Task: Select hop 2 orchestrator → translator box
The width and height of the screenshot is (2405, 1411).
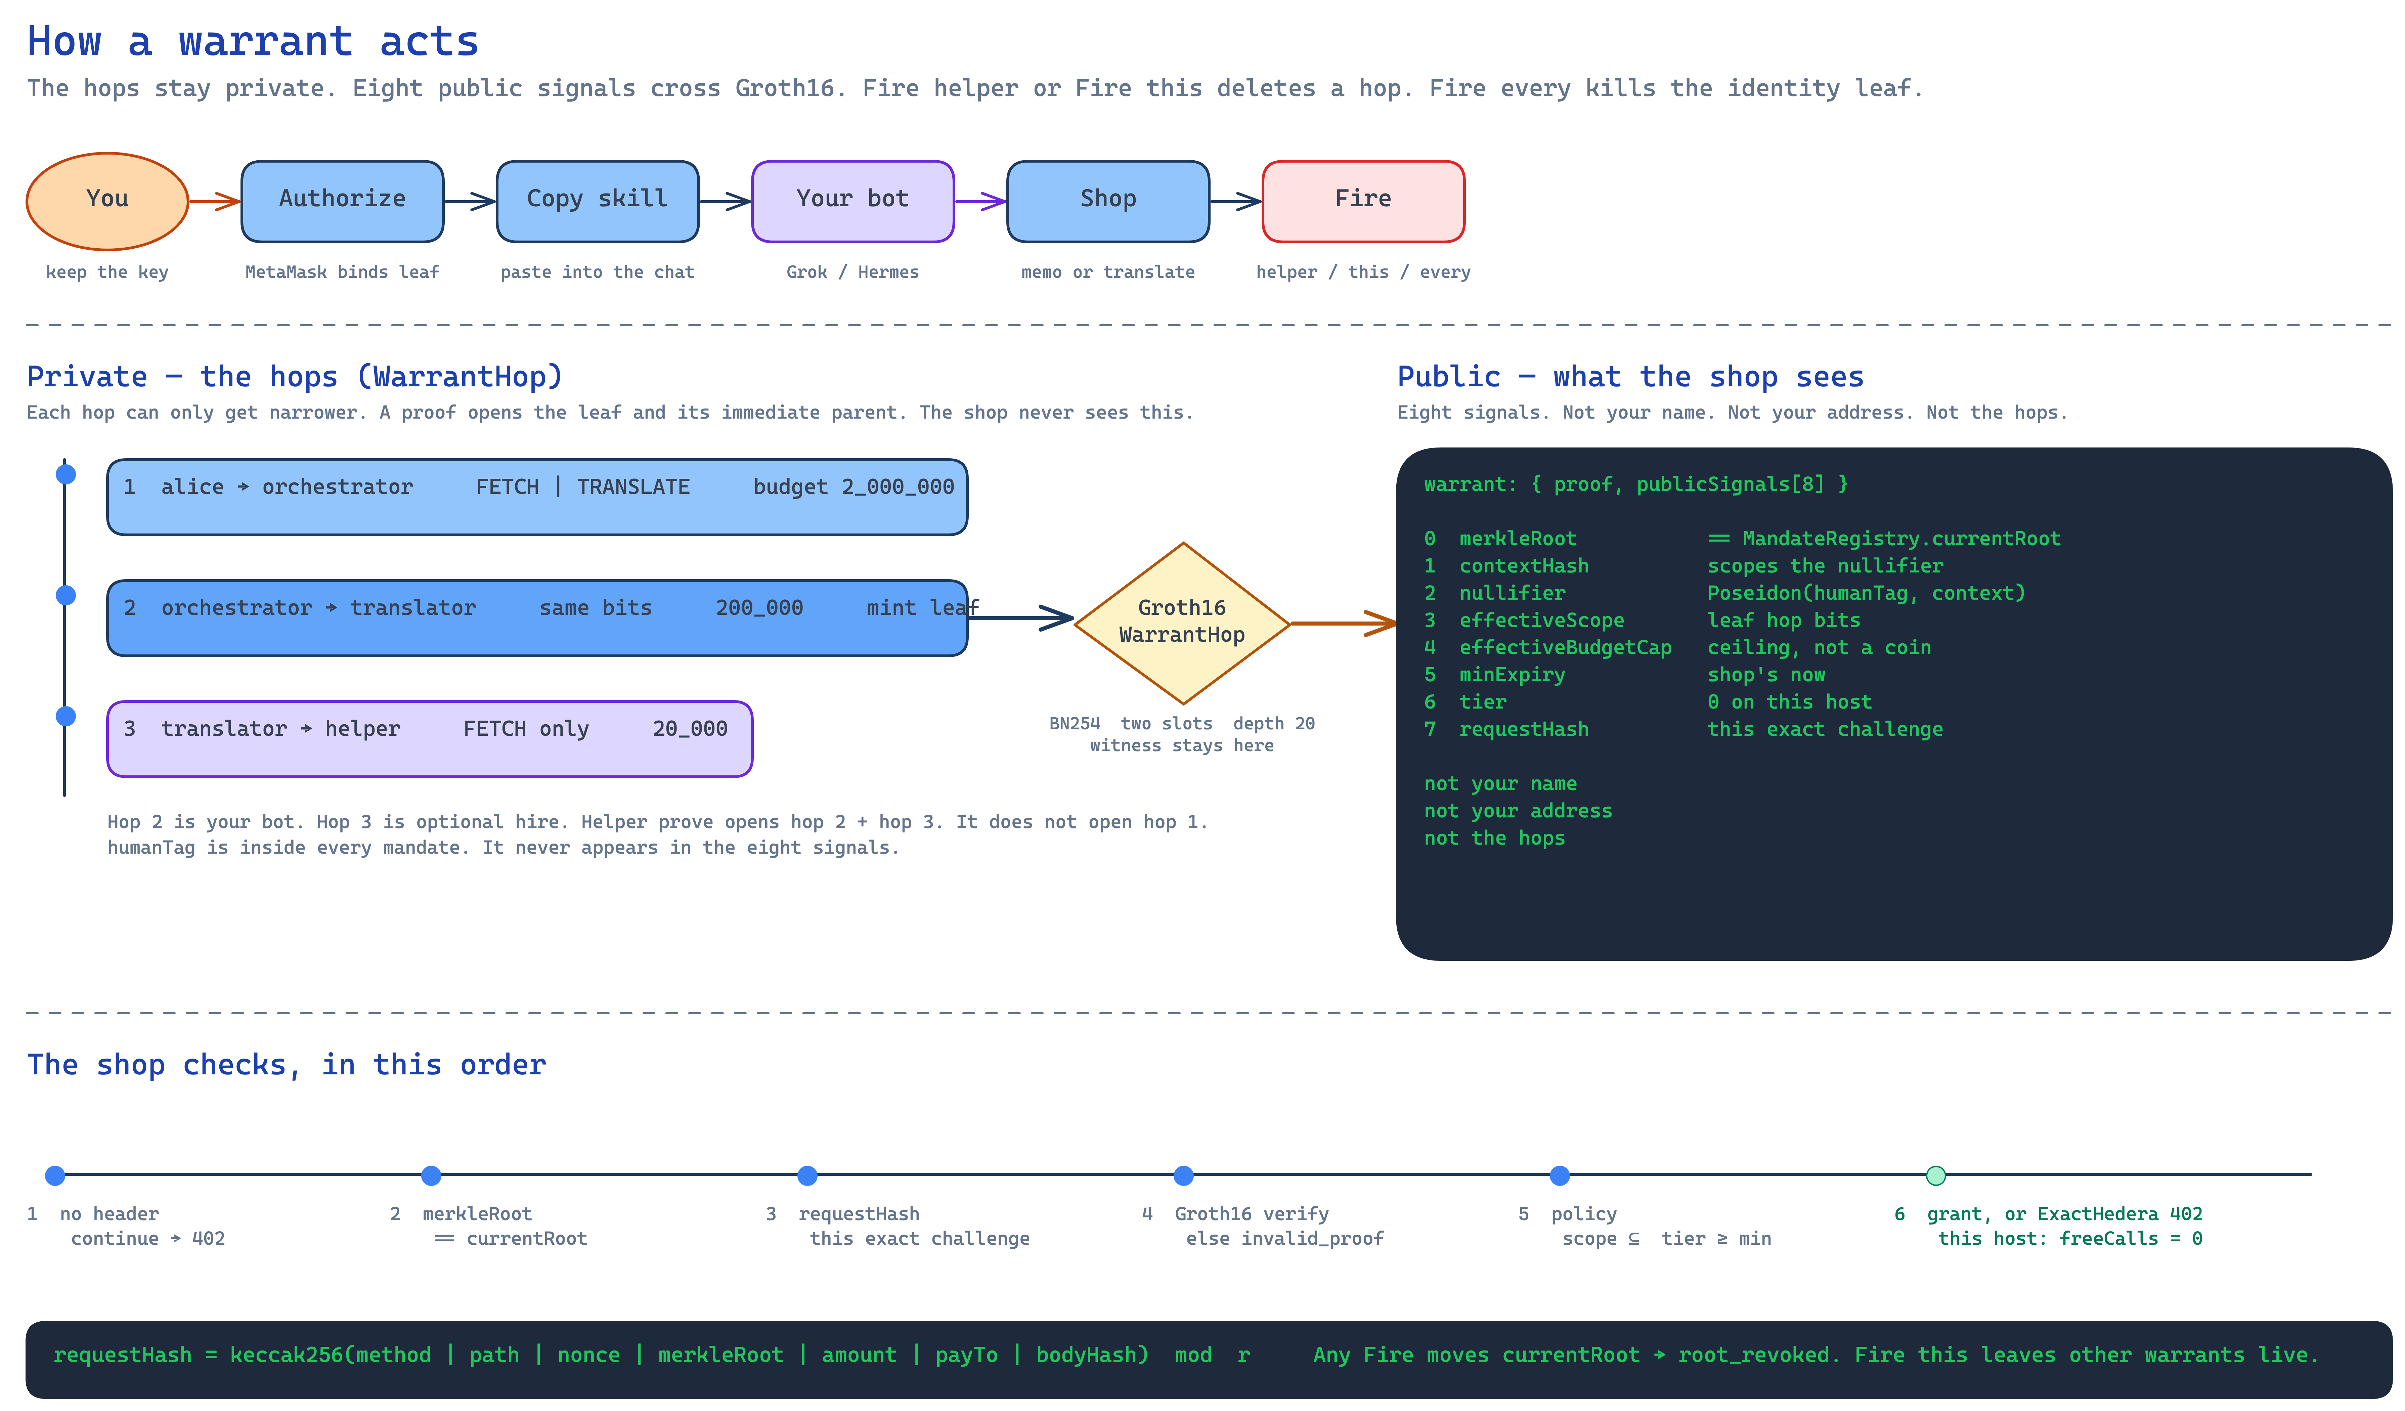Action: [x=537, y=618]
